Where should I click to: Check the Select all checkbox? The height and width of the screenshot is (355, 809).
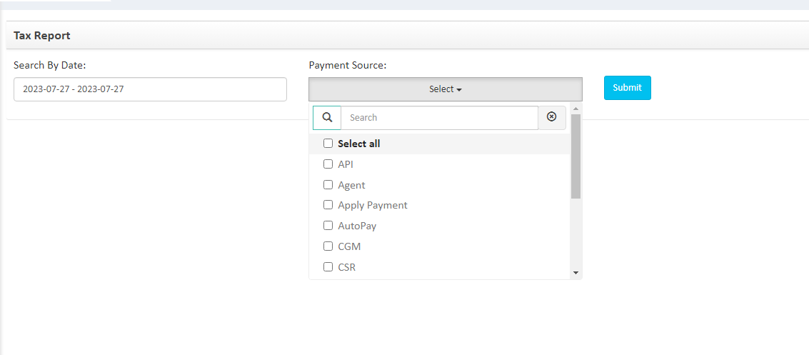[x=328, y=144]
